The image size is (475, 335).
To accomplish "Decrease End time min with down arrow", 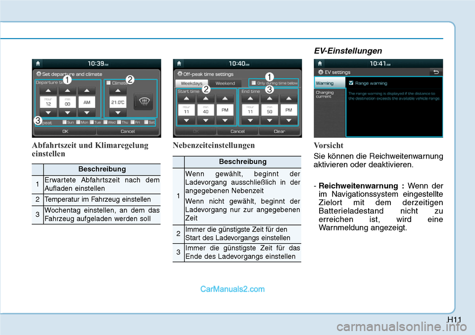I will 270,120.
